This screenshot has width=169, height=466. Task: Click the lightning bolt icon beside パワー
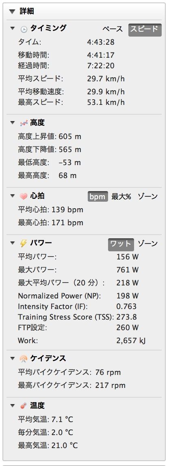tap(24, 243)
